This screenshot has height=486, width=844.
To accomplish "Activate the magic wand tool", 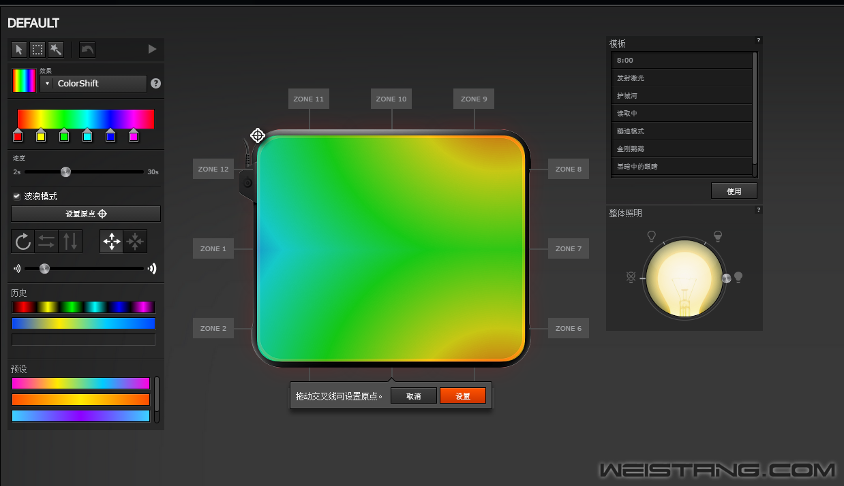I will [x=56, y=49].
